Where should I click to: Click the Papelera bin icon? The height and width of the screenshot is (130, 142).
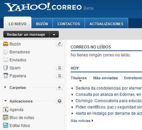click(x=6, y=76)
